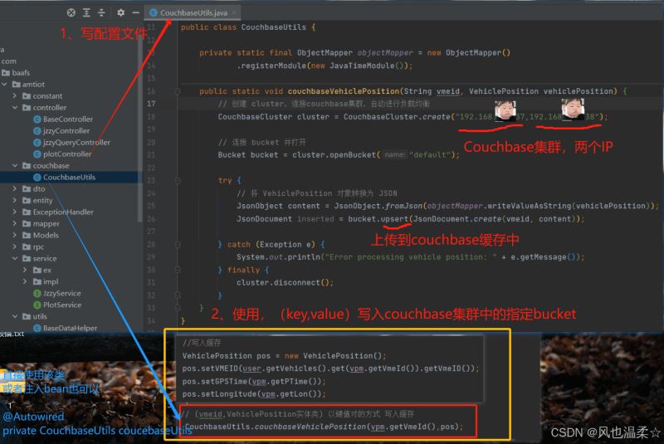Screen dimensions: 664x444
Task: Collapse the controller package chevron
Action: click(15, 108)
